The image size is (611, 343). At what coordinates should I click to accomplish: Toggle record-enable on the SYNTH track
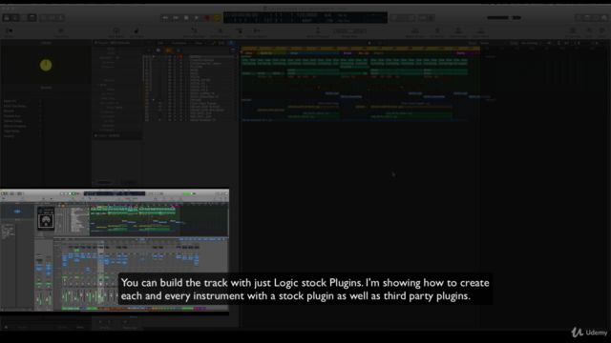point(180,57)
